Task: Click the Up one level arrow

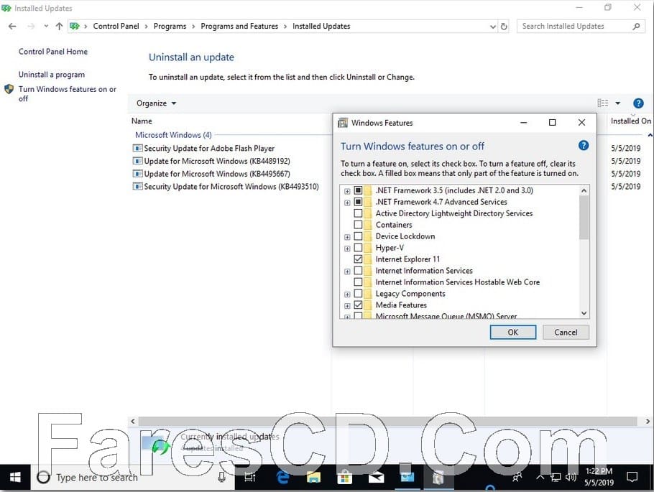Action: pos(59,27)
